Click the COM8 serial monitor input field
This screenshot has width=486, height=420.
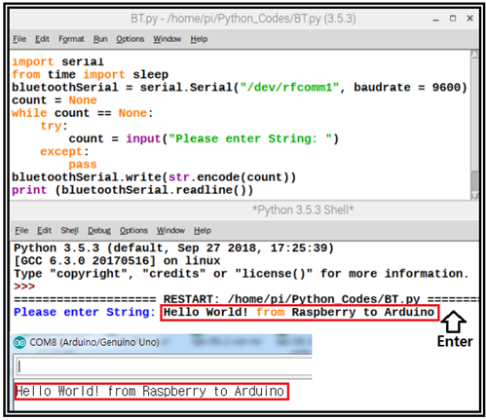coord(164,367)
